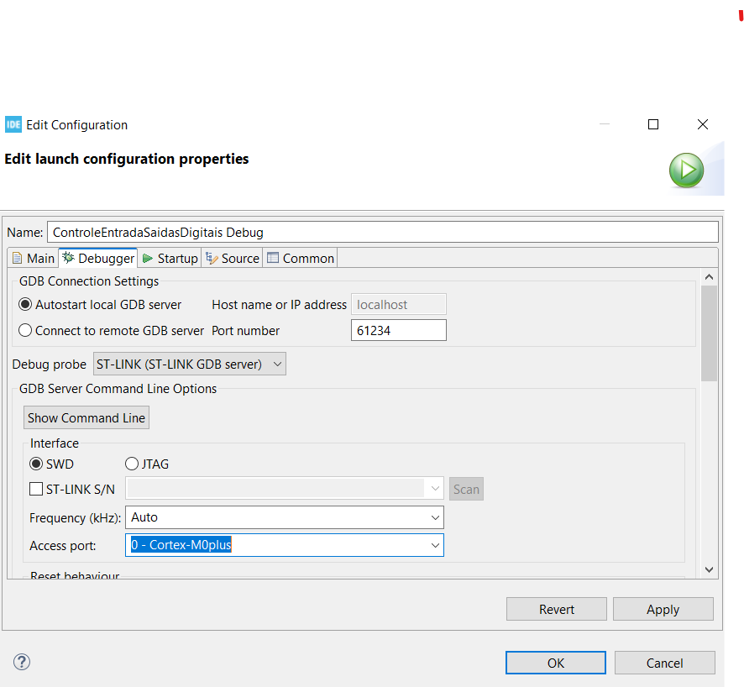Open the Source tab

click(x=233, y=258)
